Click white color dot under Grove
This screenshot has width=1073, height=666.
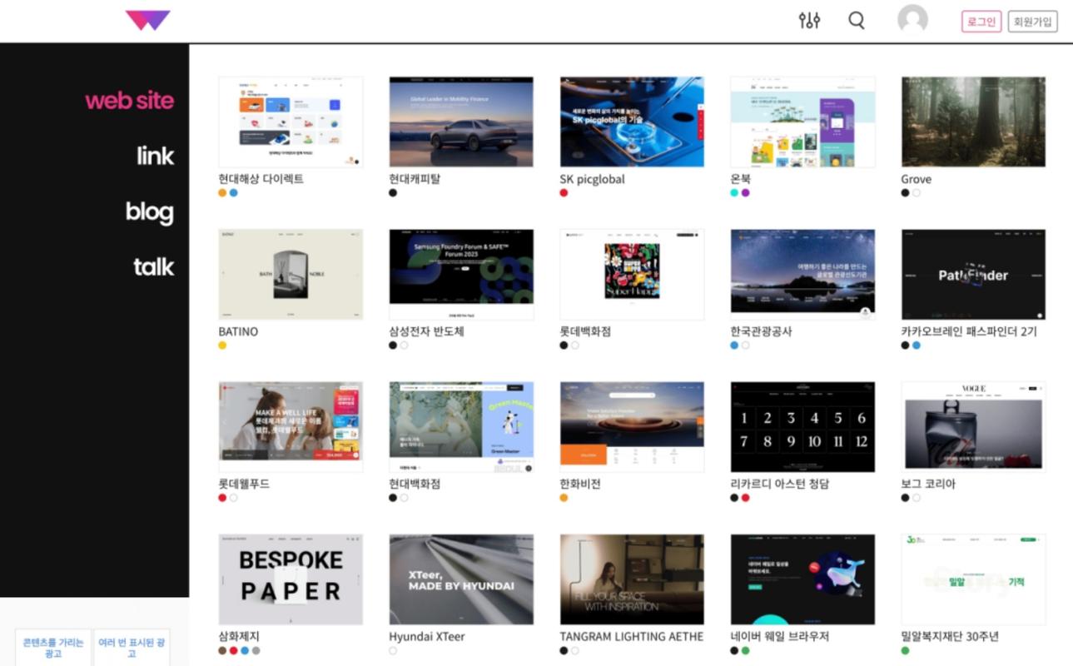point(917,192)
